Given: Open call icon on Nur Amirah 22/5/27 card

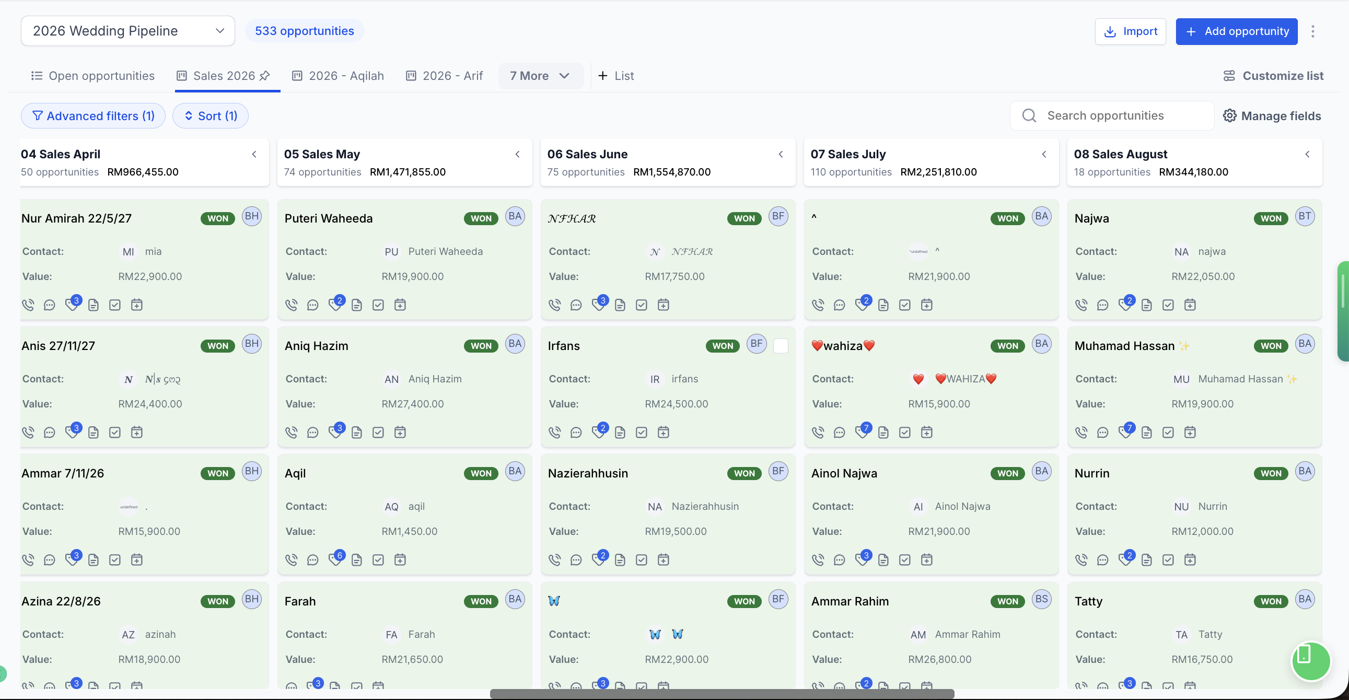Looking at the screenshot, I should tap(28, 305).
